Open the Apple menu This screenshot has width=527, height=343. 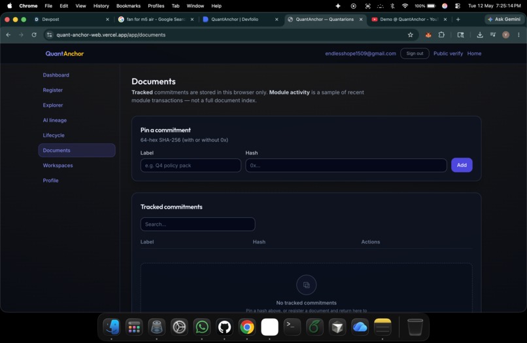point(9,6)
